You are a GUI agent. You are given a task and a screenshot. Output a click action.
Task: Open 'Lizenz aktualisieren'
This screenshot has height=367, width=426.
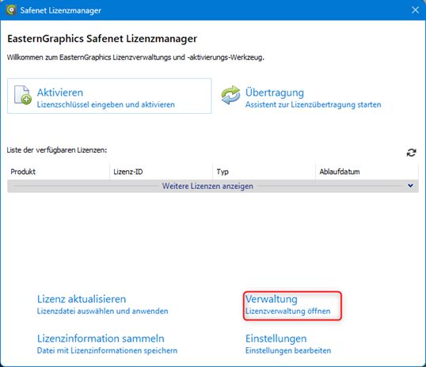click(82, 299)
